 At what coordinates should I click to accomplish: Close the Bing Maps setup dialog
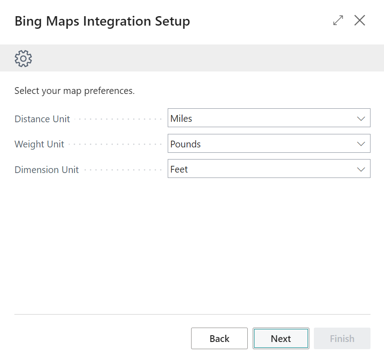pyautogui.click(x=360, y=20)
